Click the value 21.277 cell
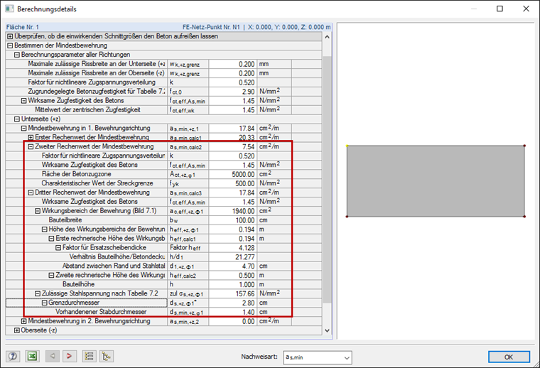540x368 pixels. click(233, 256)
